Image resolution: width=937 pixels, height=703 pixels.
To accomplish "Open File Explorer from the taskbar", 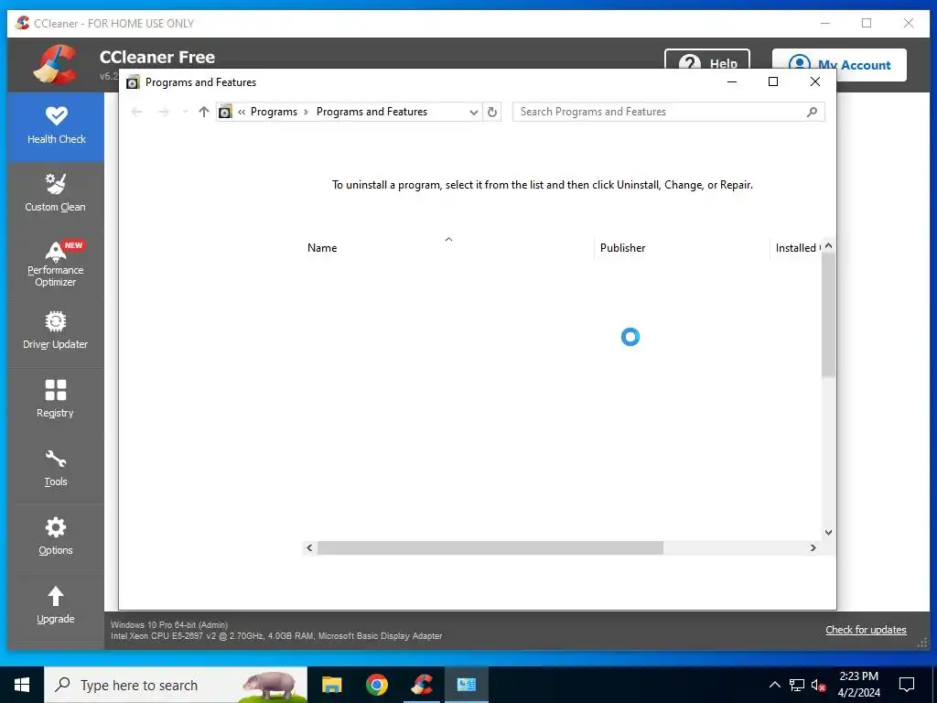I will click(x=331, y=685).
